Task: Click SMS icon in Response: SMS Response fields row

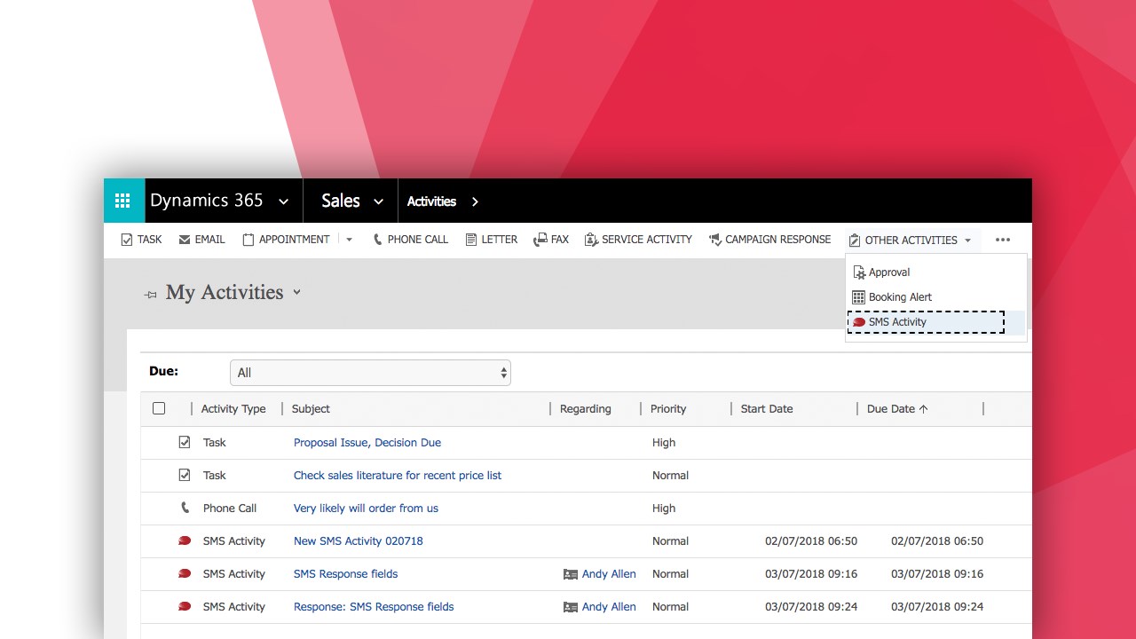Action: [185, 606]
